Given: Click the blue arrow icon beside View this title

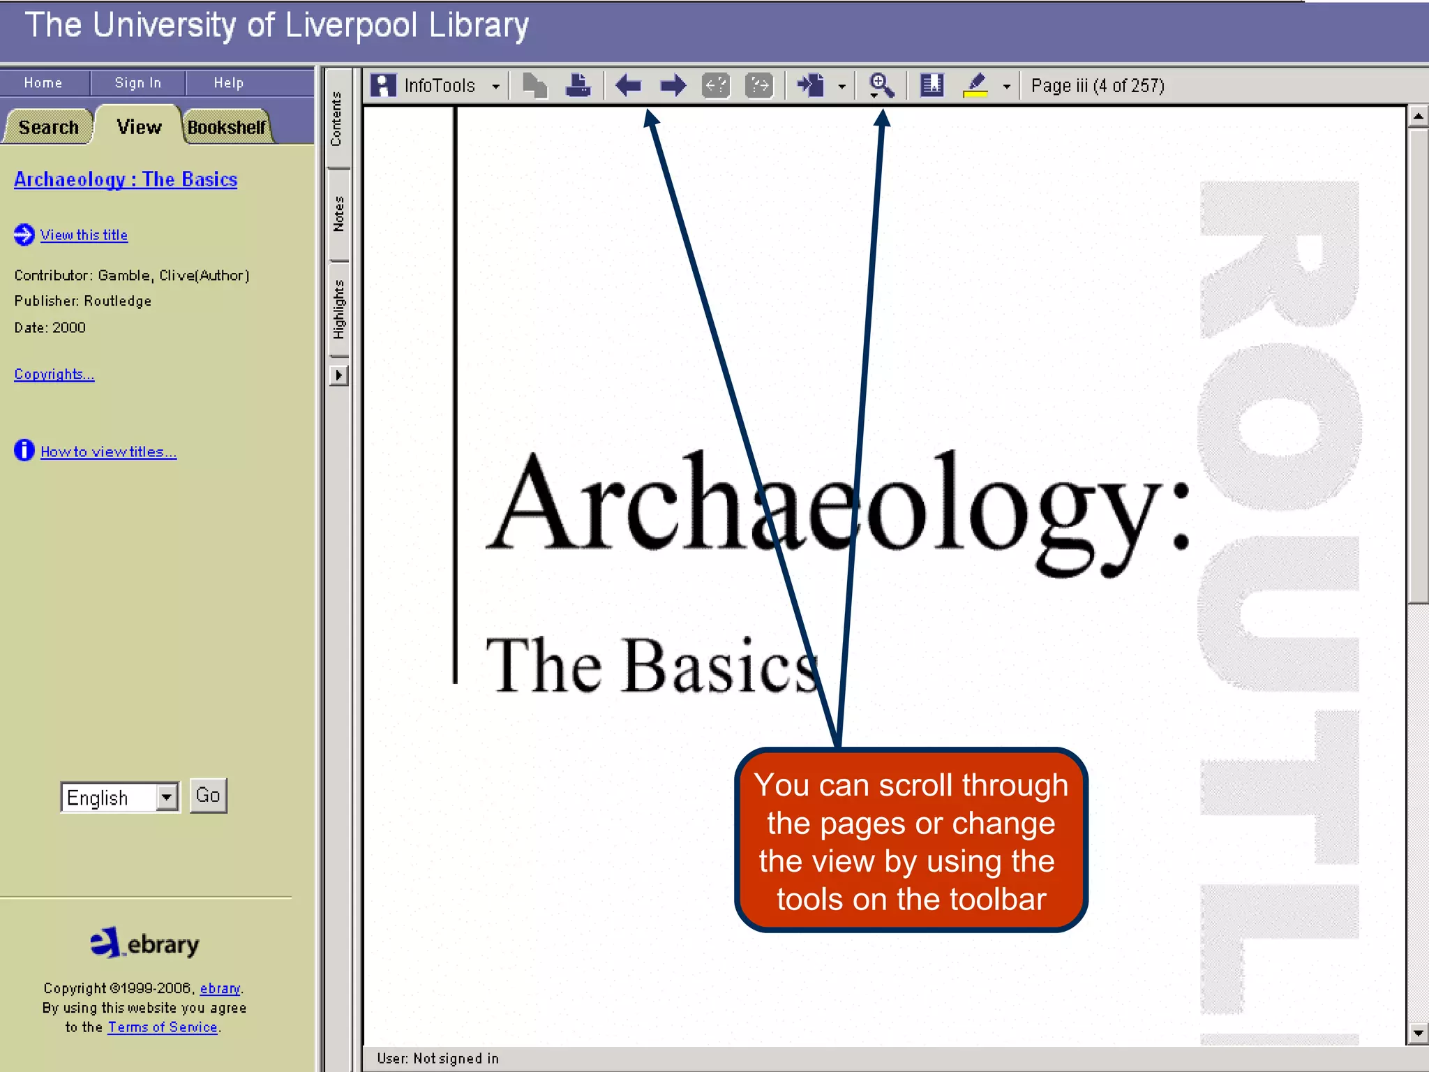Looking at the screenshot, I should (x=24, y=234).
